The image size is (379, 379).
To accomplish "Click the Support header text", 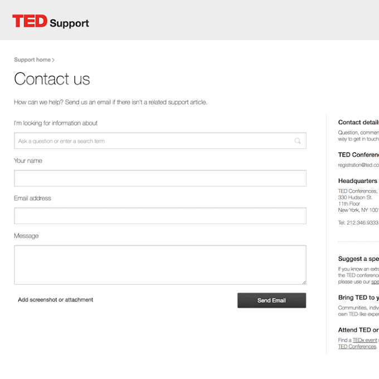I will 69,23.
